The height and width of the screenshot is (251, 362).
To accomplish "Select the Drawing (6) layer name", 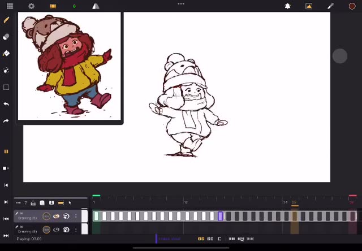I will [x=27, y=231].
